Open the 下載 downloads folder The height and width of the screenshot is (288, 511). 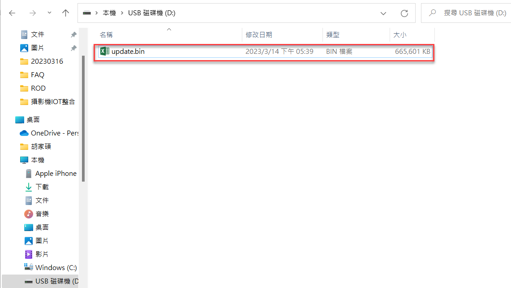(42, 187)
